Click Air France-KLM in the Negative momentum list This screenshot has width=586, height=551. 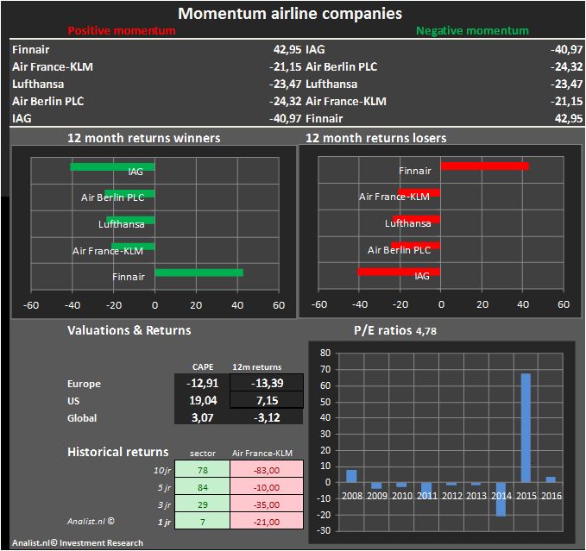point(346,101)
